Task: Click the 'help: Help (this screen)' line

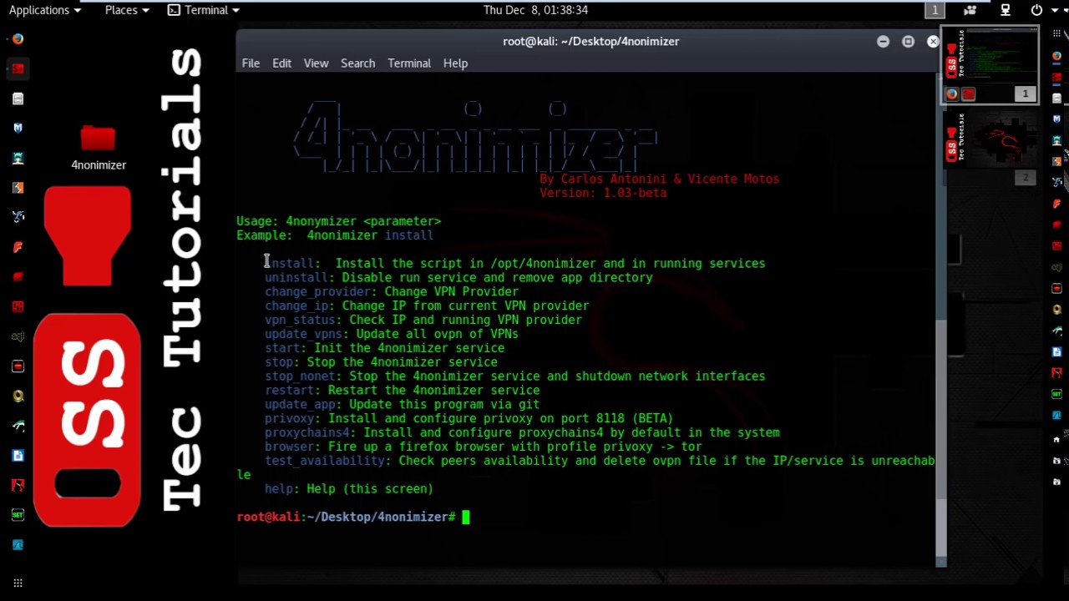Action: click(x=349, y=489)
